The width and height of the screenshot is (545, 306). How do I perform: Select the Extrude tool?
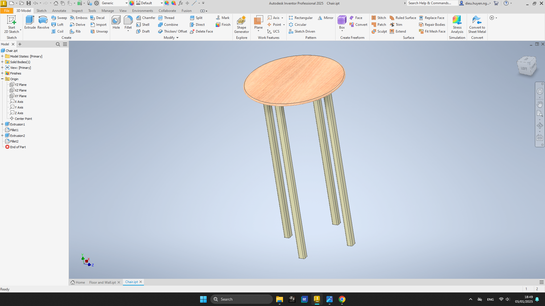tap(30, 23)
